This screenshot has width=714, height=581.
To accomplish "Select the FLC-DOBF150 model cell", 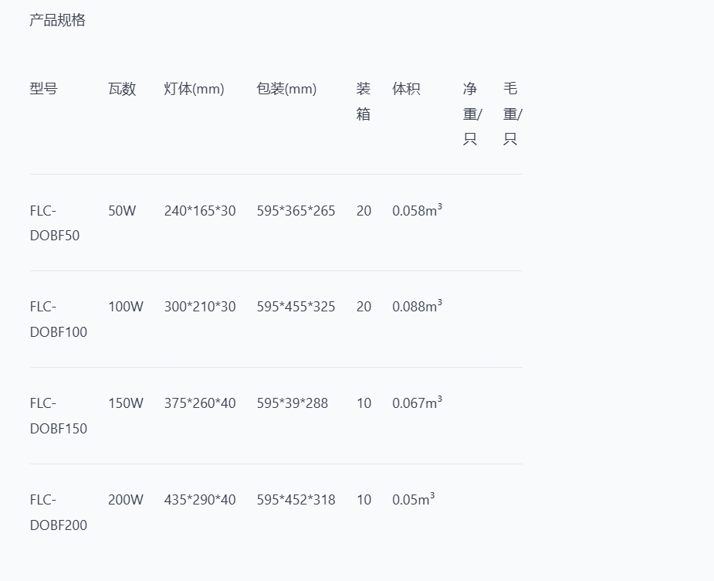I will click(x=58, y=416).
